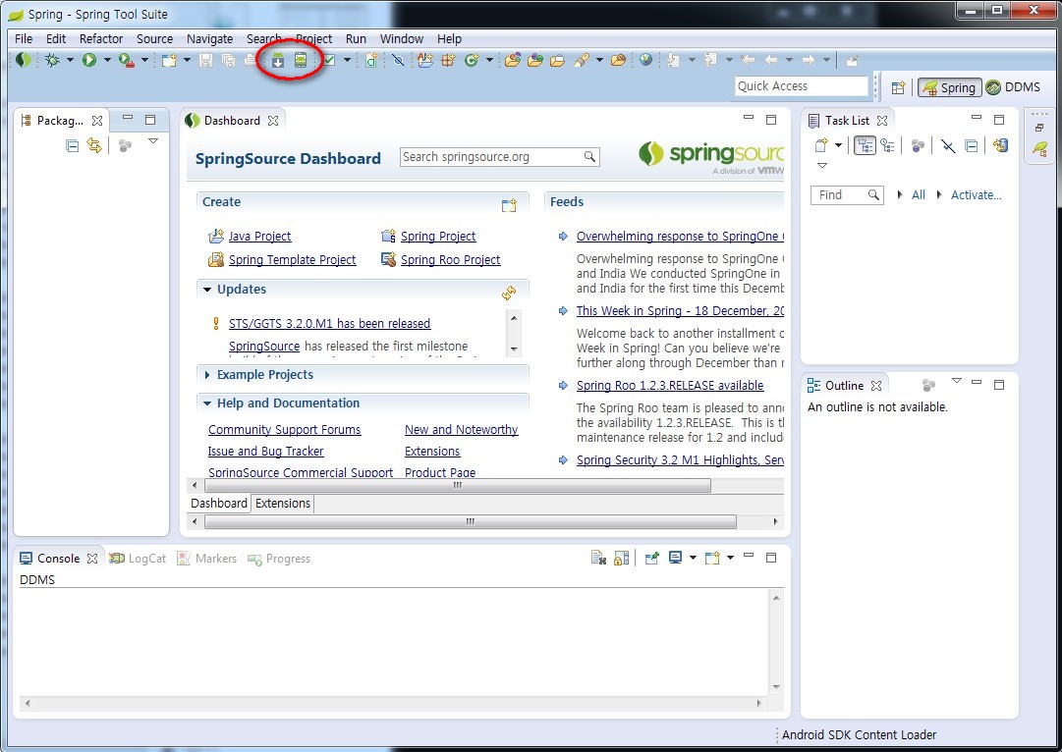The height and width of the screenshot is (752, 1062).
Task: Toggle Focus on Active Task in Outline
Action: coord(928,385)
